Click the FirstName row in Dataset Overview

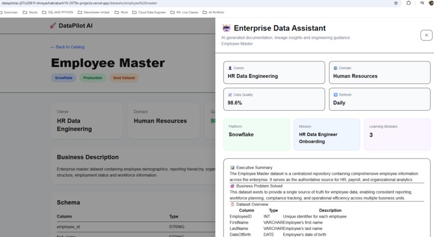point(276,222)
